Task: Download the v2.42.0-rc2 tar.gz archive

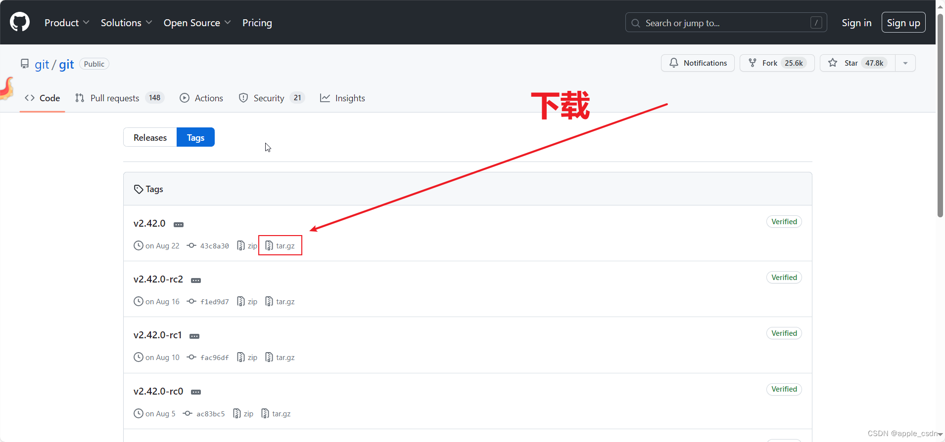Action: (x=280, y=301)
